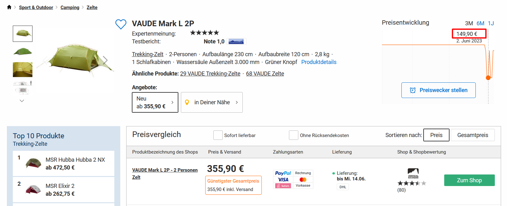This screenshot has height=206, width=507.
Task: Add VAUDE Mark L 2P to wishlist
Action: tap(121, 24)
